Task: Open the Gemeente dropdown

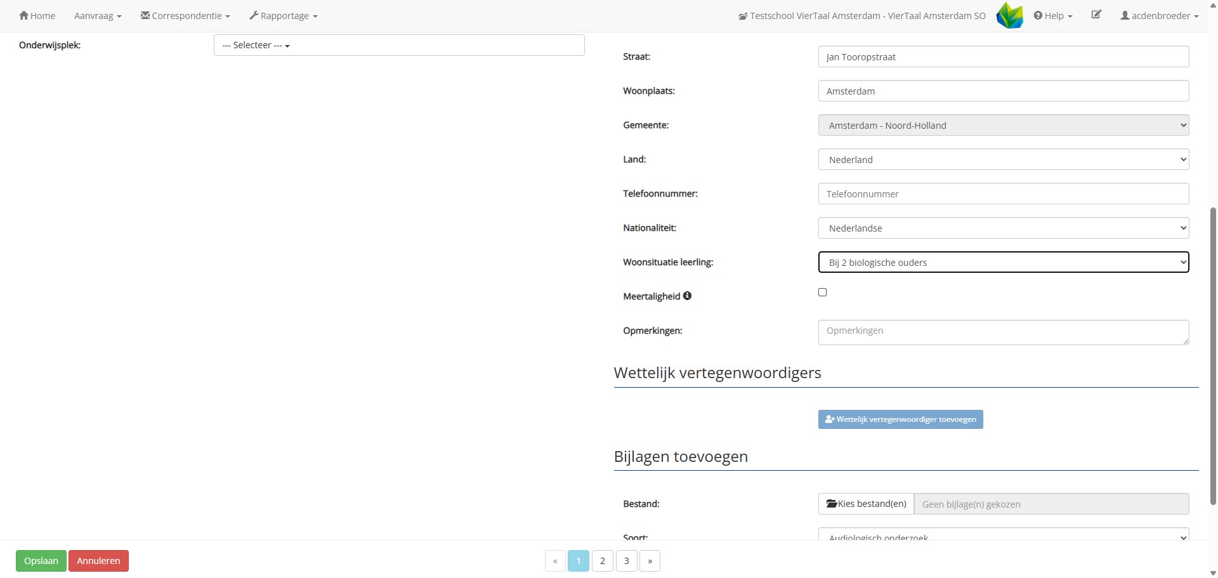Action: coord(1004,125)
